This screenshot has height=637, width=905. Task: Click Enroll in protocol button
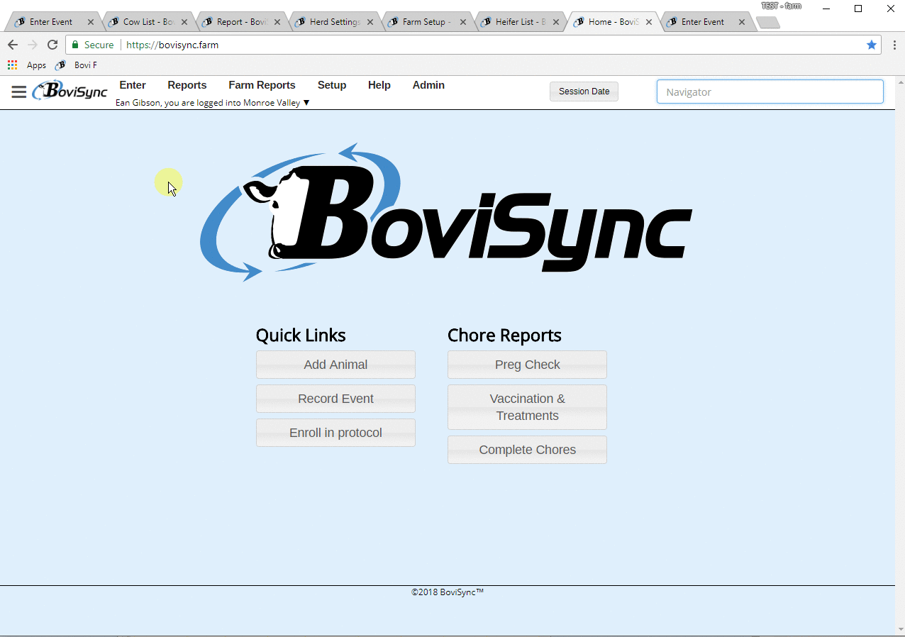(335, 433)
